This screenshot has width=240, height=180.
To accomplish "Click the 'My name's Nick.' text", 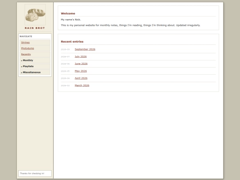I will coord(71,20).
